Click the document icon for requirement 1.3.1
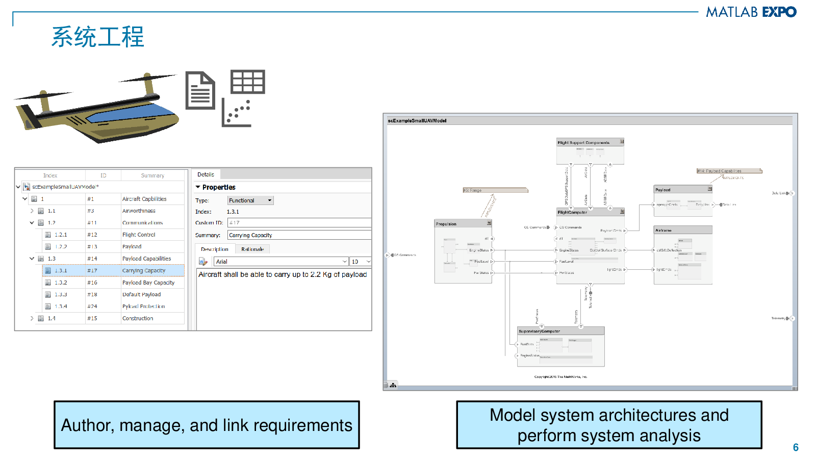Viewport: 816px width, 459px height. click(x=48, y=271)
